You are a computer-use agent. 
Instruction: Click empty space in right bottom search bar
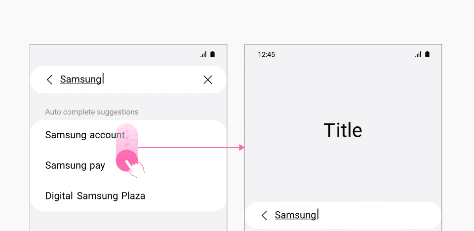[x=378, y=215]
